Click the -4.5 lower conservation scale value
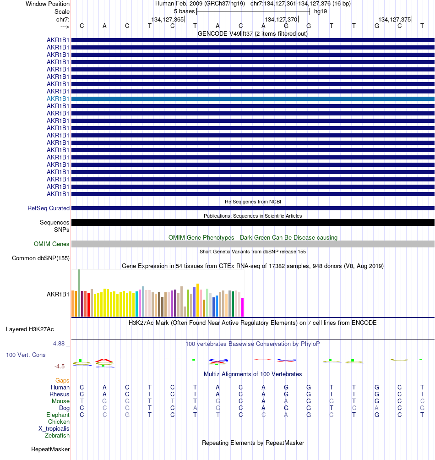The image size is (435, 460). (x=60, y=367)
